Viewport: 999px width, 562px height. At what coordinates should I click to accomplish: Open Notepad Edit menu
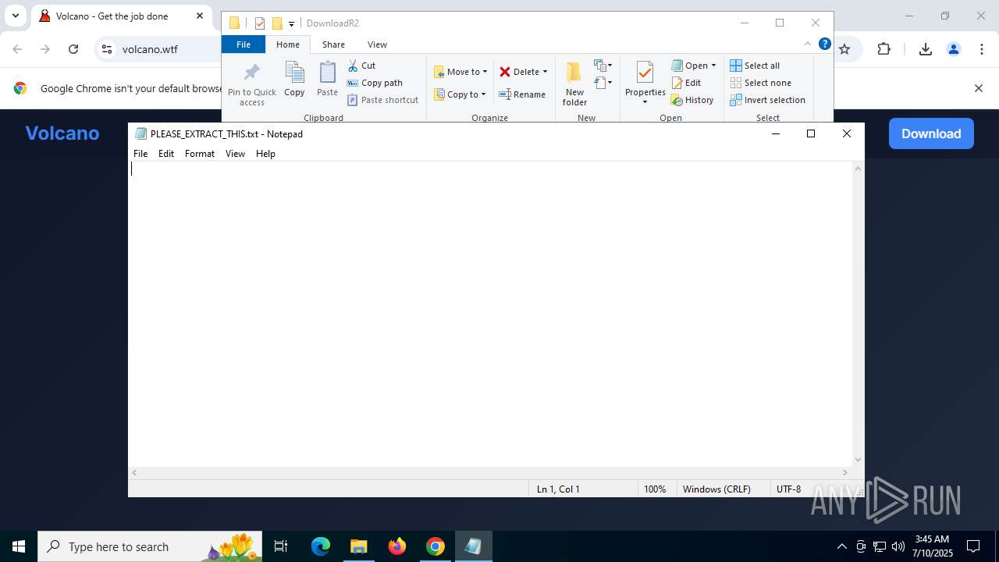pos(166,154)
